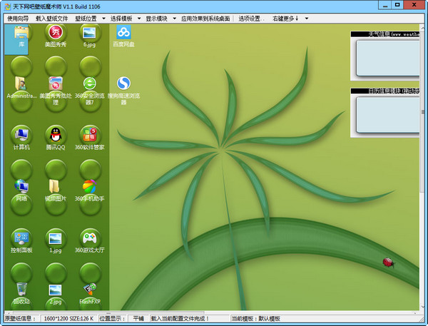Select the 腾讯QQ penguin icon
The height and width of the screenshot is (326, 428).
(x=55, y=134)
